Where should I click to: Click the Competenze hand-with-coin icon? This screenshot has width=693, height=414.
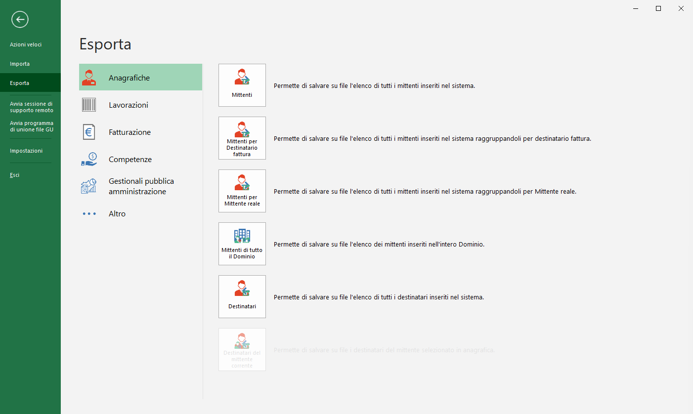(x=89, y=159)
